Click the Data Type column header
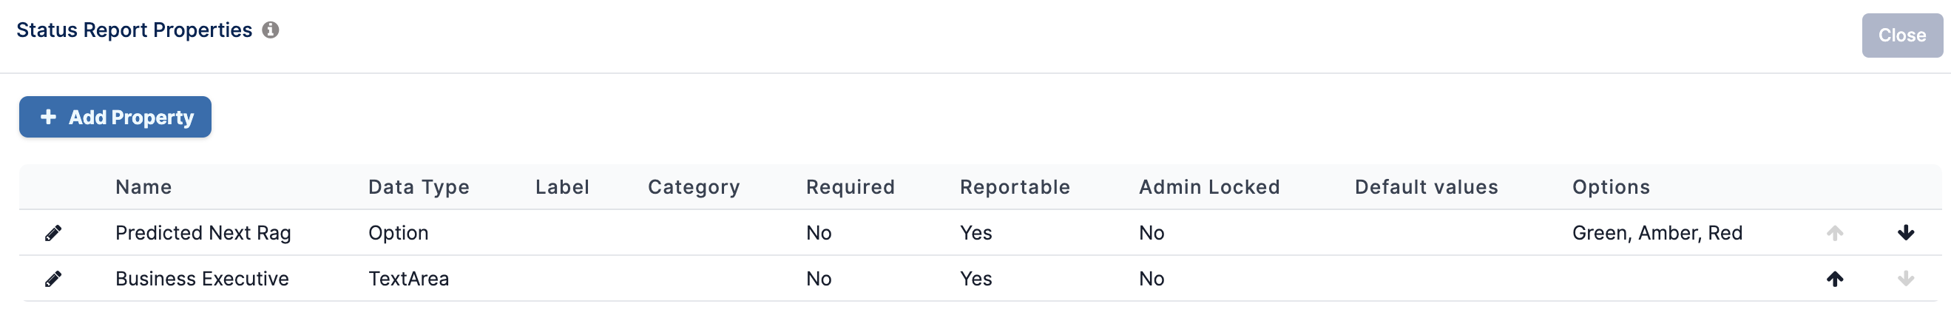 coord(419,187)
